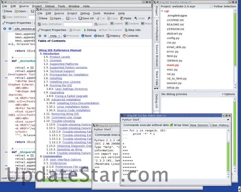Open Command Line Usage link

(66, 117)
